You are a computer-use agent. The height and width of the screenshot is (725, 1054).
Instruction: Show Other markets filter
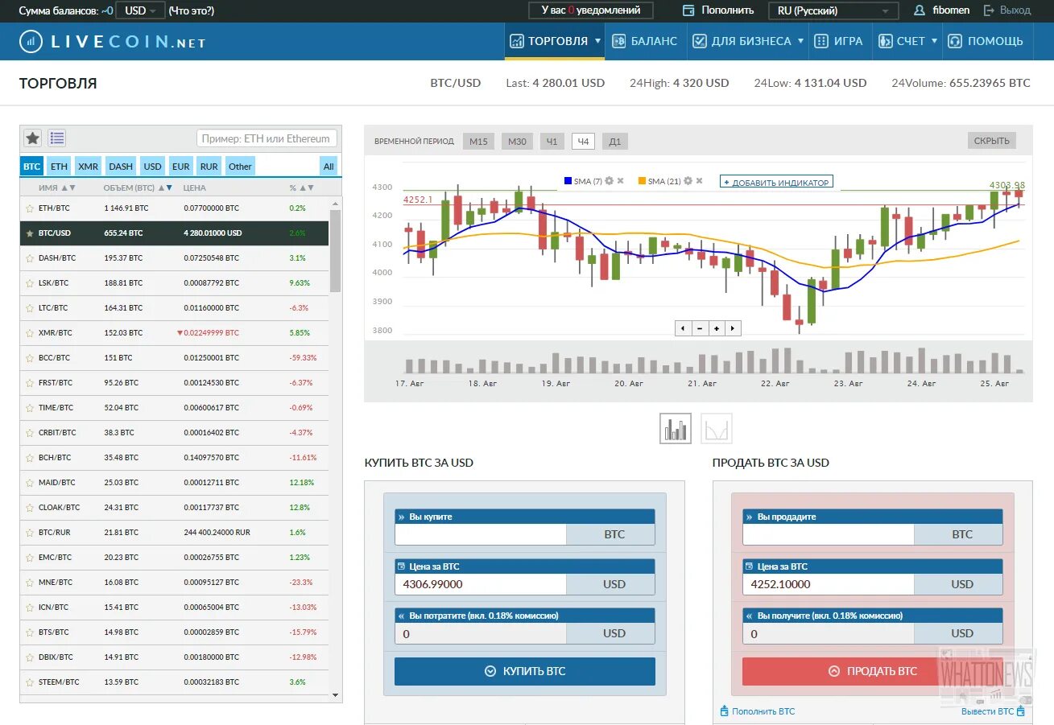point(240,167)
